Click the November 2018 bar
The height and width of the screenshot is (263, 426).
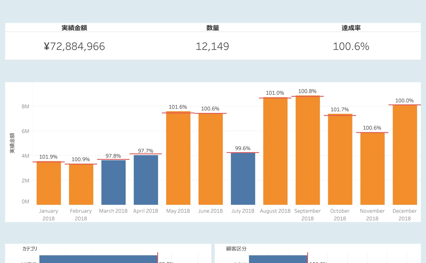pos(372,169)
